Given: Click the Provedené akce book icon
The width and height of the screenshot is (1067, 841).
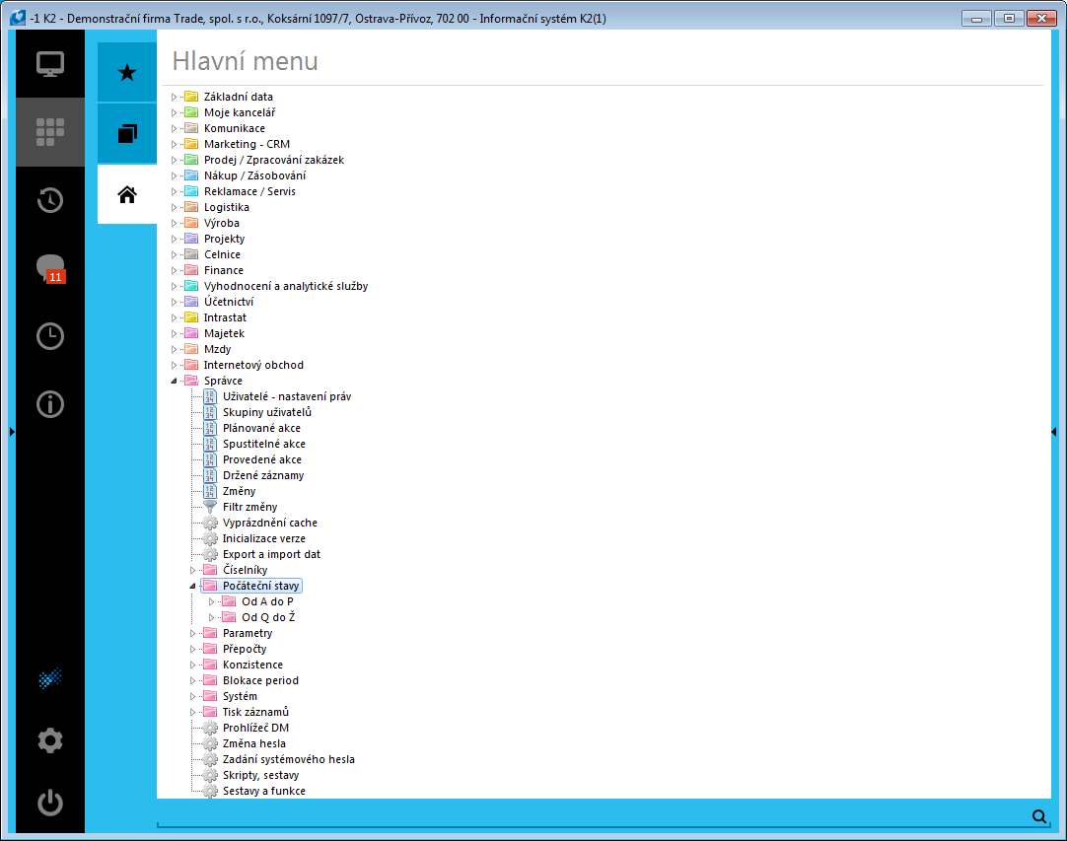Looking at the screenshot, I should 210,460.
